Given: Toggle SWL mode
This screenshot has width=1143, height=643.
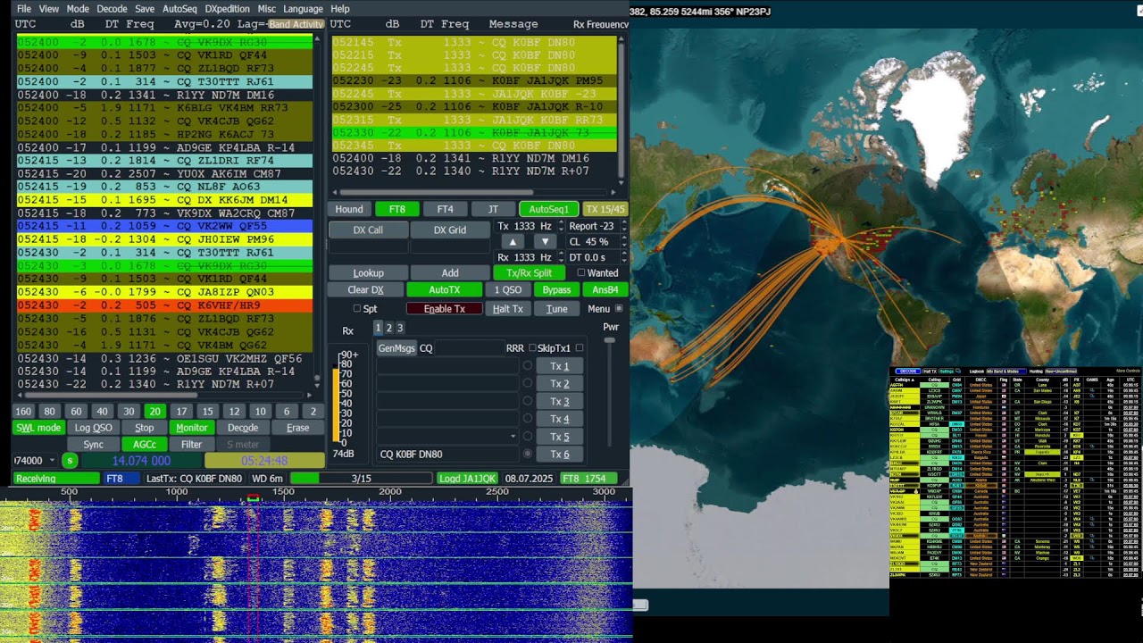Looking at the screenshot, I should click(38, 428).
